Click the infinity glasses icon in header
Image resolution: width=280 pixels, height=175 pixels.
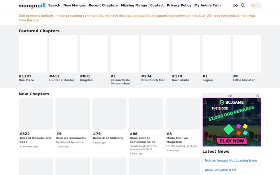click(235, 5)
